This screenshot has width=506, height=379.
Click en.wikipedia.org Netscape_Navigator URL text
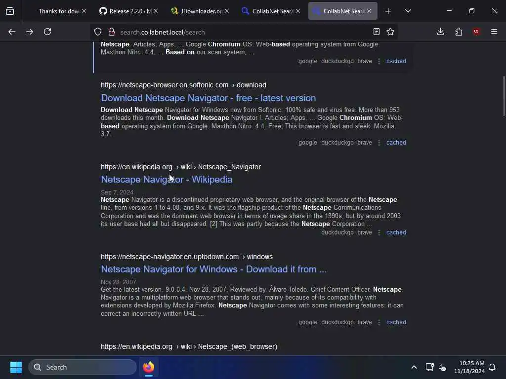(x=181, y=167)
